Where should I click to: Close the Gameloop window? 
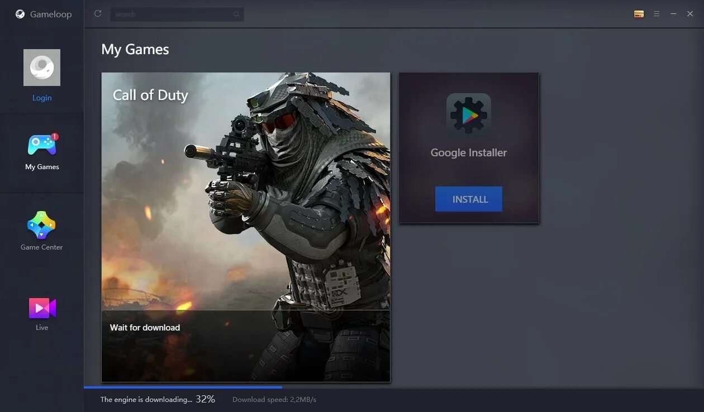tap(690, 14)
